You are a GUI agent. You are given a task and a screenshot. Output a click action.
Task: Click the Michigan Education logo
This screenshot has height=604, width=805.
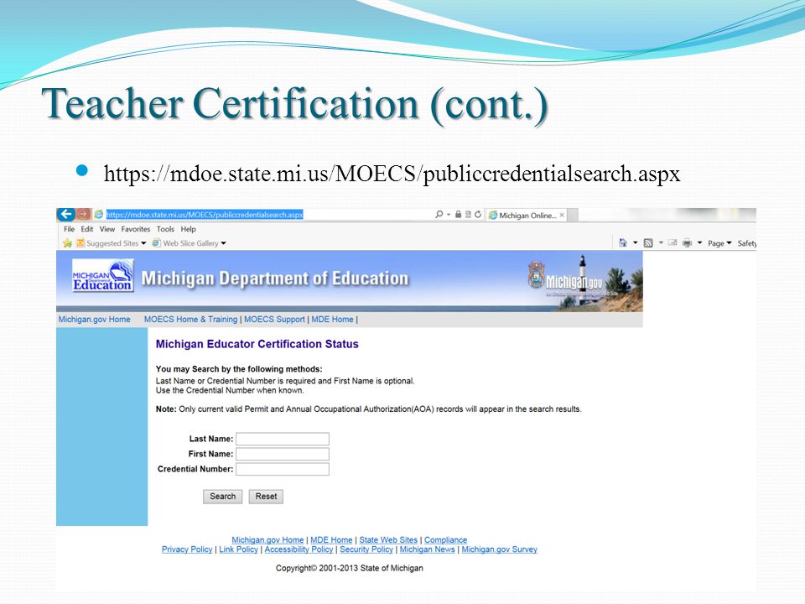[102, 275]
